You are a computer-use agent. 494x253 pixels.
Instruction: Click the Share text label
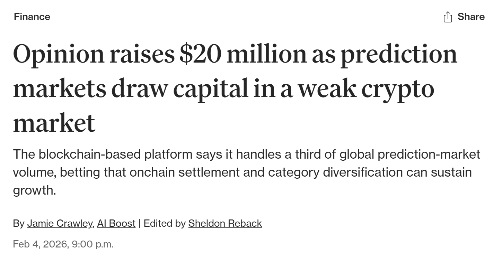pyautogui.click(x=471, y=17)
